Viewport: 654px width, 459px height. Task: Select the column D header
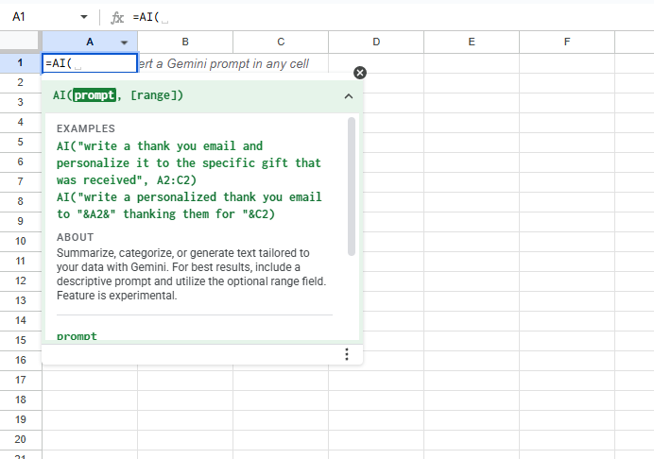click(376, 42)
